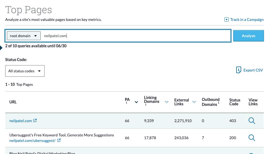Viewport: 275px width, 154px height.
Task: Click the Status Code column header
Action: [x=235, y=102]
